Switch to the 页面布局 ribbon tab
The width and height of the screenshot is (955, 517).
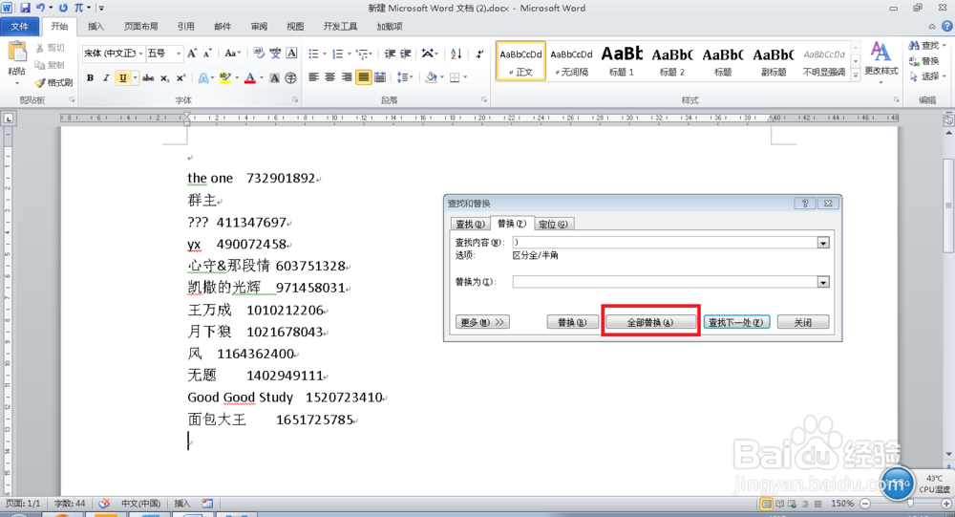point(140,26)
